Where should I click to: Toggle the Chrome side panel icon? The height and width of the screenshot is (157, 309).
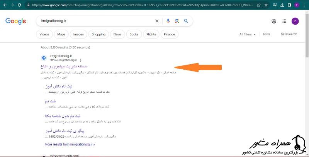[x=289, y=5]
